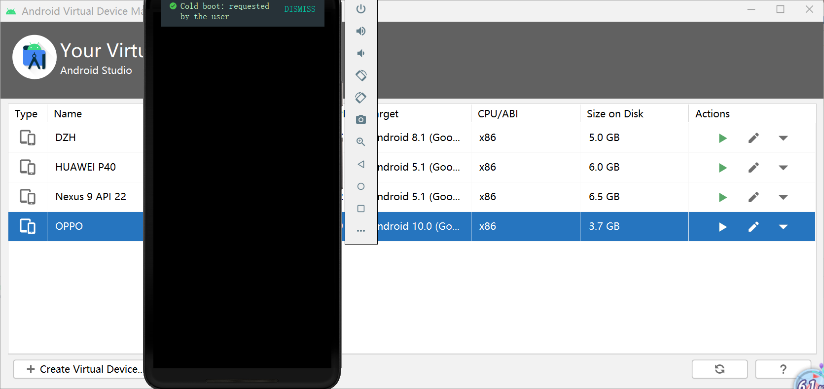The width and height of the screenshot is (824, 389).
Task: Edit the DZH device with pencil icon
Action: 753,138
